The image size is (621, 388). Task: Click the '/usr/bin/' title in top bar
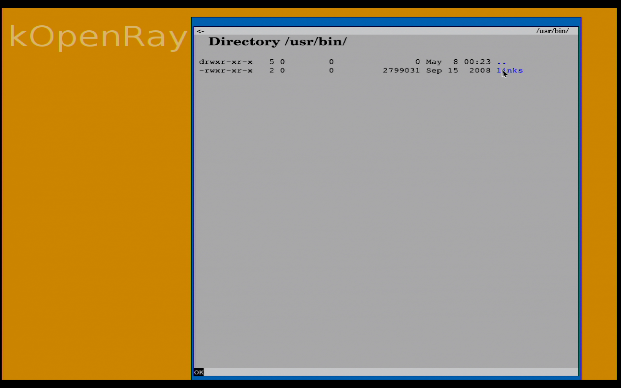[552, 31]
